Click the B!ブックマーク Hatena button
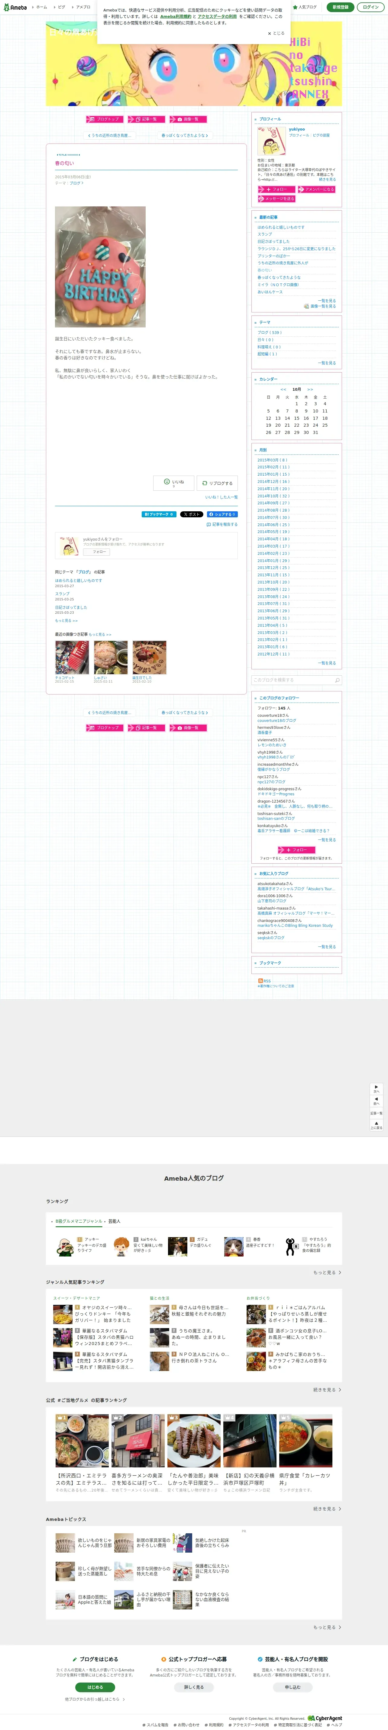Screen dimensions: 388x1730 pos(159,514)
